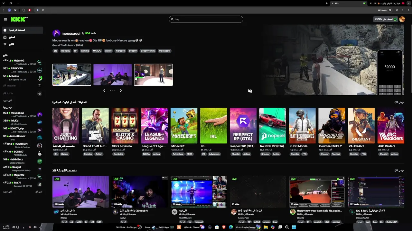Select the Home page sidebar item
Viewport: 412px width, 231px height.
(x=22, y=30)
